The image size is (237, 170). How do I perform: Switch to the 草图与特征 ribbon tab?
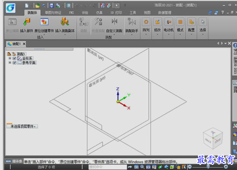click(53, 13)
